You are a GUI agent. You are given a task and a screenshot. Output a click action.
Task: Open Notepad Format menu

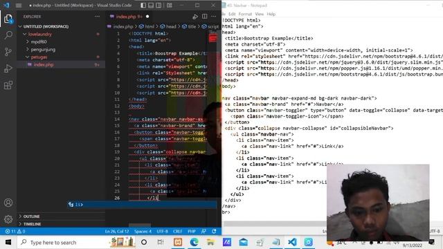(x=245, y=14)
